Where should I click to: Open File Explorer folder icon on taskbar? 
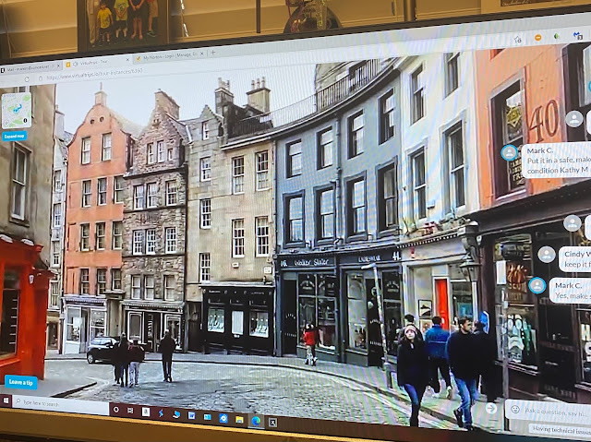pos(239,420)
